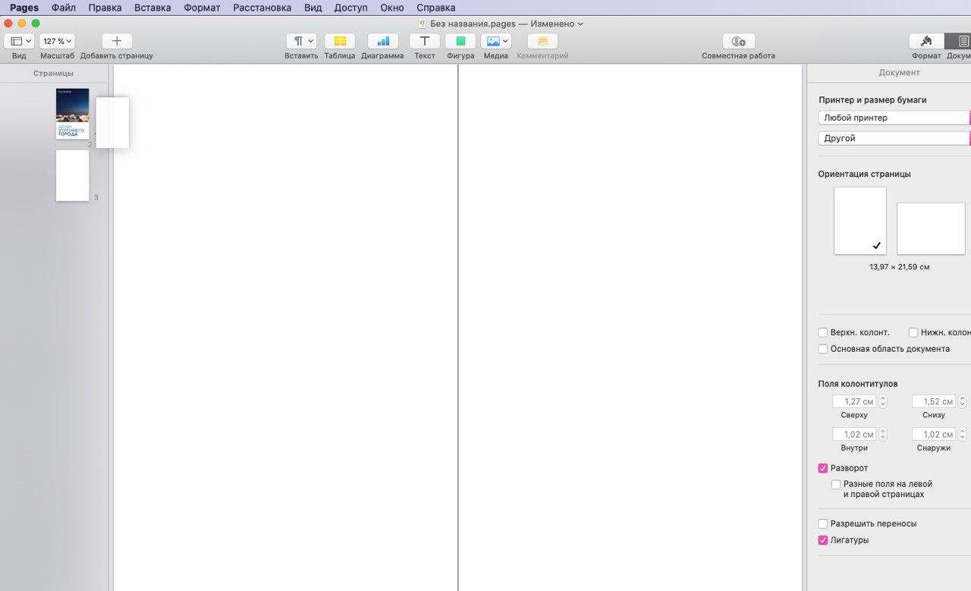Enable the Верхн. колонт. checkbox
Viewport: 971px width, 591px height.
click(823, 332)
